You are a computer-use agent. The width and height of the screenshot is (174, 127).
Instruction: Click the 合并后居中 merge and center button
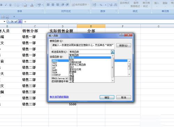coord(80,5)
